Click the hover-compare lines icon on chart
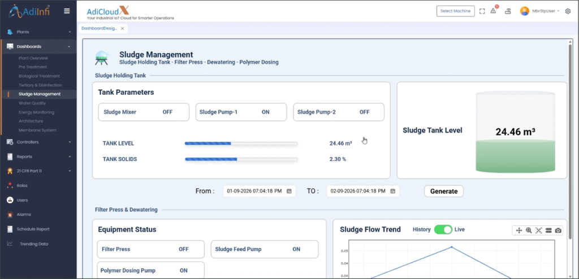The image size is (579, 279). tap(548, 230)
